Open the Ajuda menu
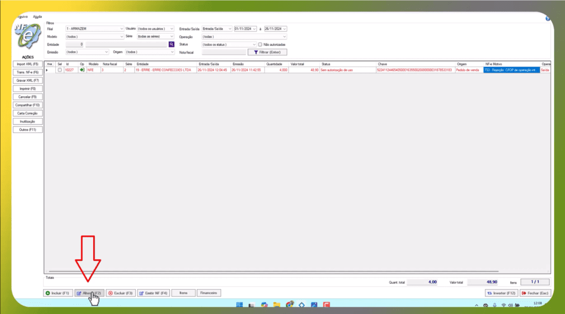Screen dimensions: 565x314 click(x=38, y=17)
